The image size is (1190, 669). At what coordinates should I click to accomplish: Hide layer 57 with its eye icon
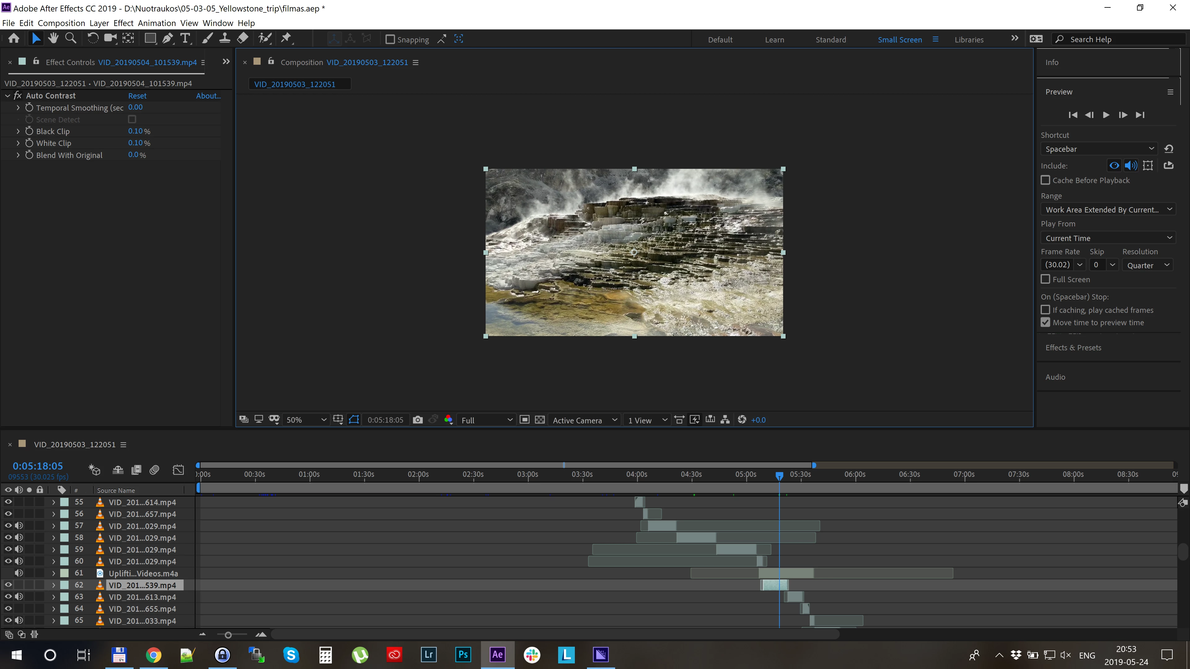click(8, 525)
